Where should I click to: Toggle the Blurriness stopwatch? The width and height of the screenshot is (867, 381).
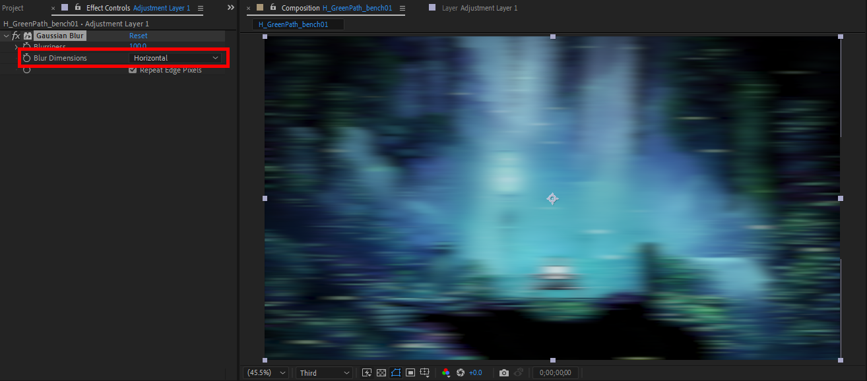(27, 47)
